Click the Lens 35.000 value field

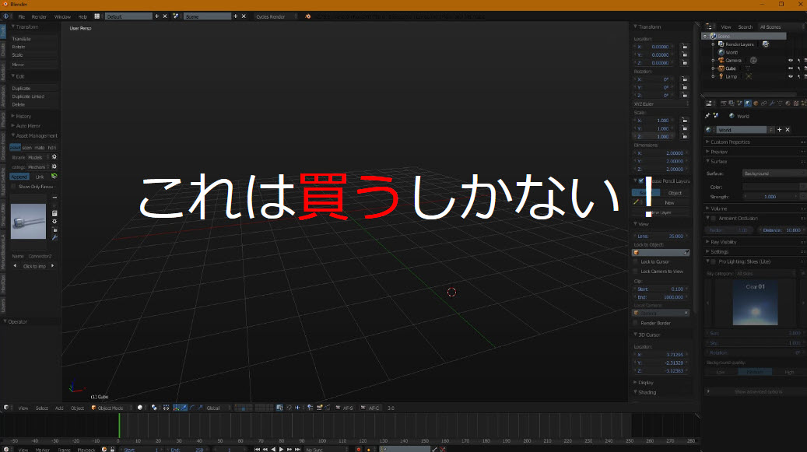pyautogui.click(x=661, y=236)
